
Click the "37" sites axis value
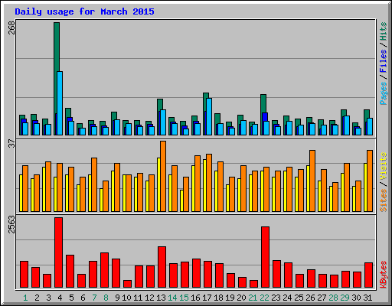(x=11, y=144)
